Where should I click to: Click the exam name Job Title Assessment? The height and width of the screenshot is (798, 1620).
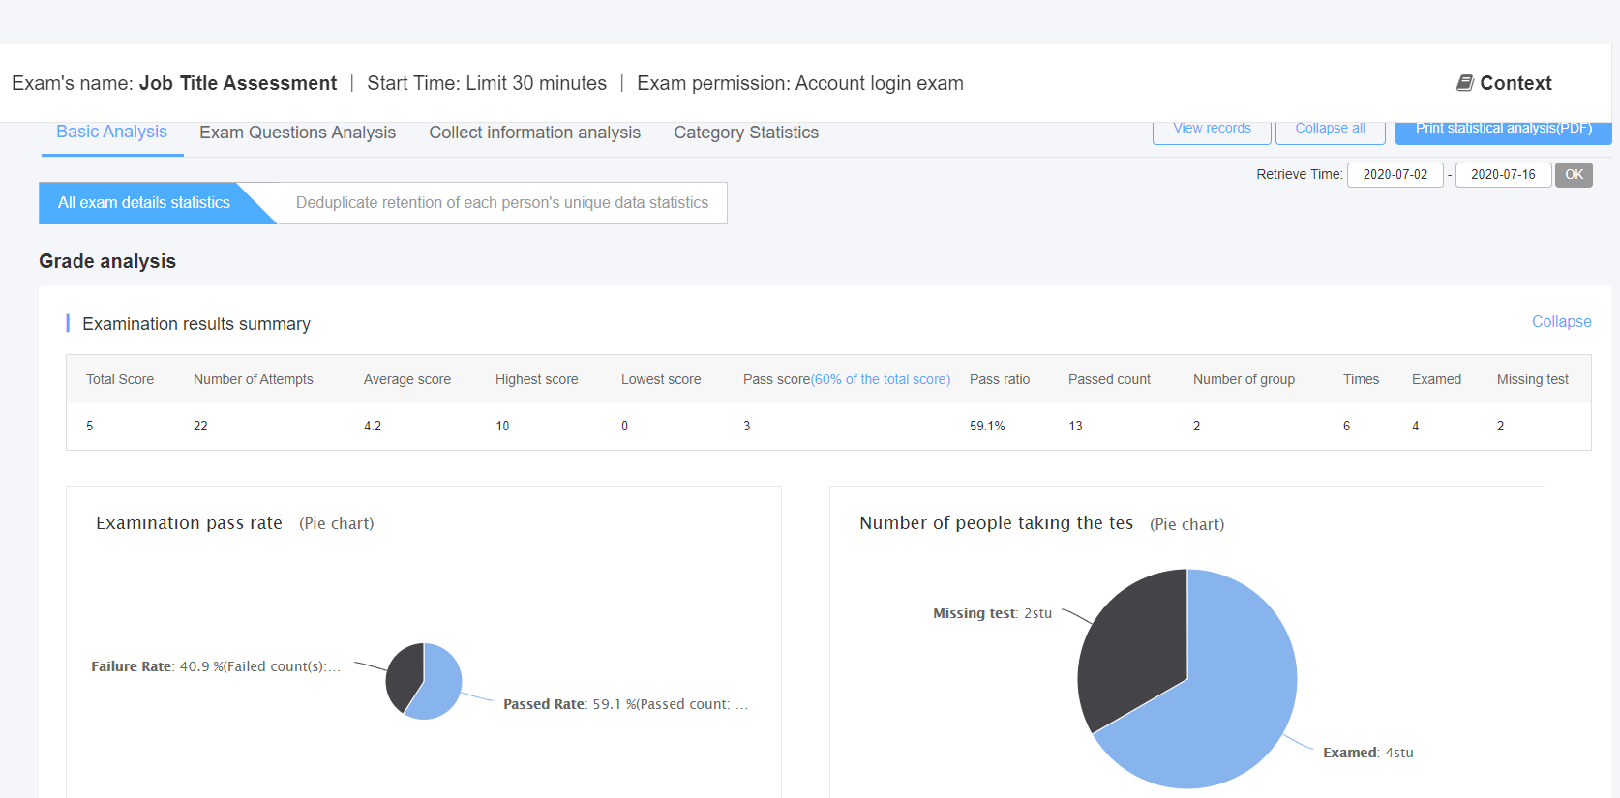(x=238, y=83)
